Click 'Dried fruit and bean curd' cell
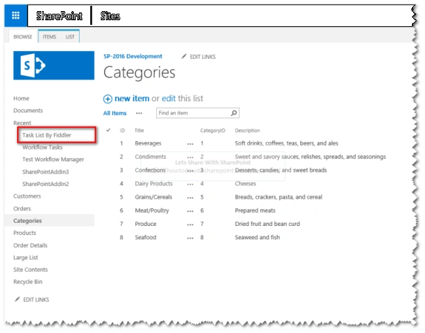Viewport: 425px width, 333px height. 267,224
